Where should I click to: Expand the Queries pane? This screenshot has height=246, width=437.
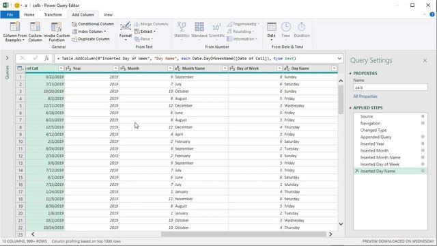[8, 58]
